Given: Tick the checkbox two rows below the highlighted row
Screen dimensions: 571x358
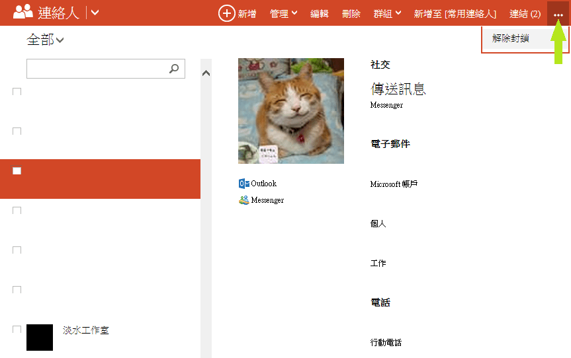Looking at the screenshot, I should (17, 250).
